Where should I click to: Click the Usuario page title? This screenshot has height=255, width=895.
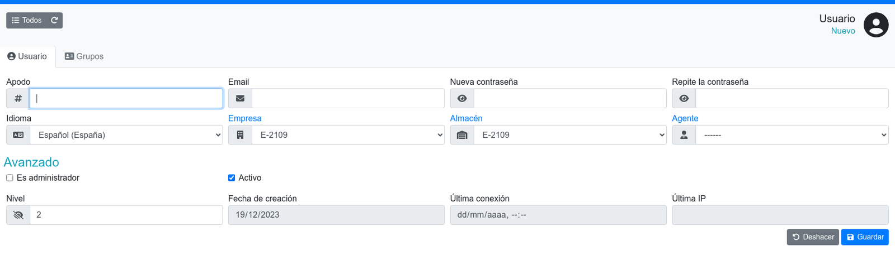pos(837,18)
